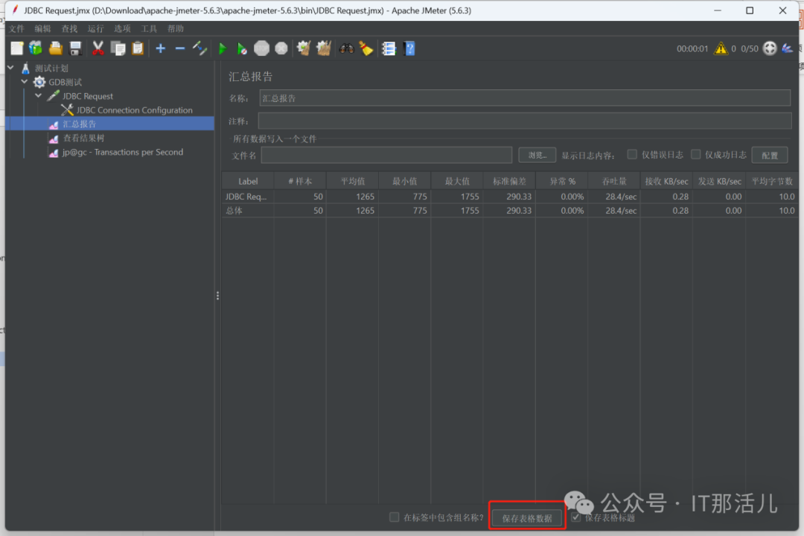Click the 配置 configure button
The height and width of the screenshot is (536, 804).
770,156
